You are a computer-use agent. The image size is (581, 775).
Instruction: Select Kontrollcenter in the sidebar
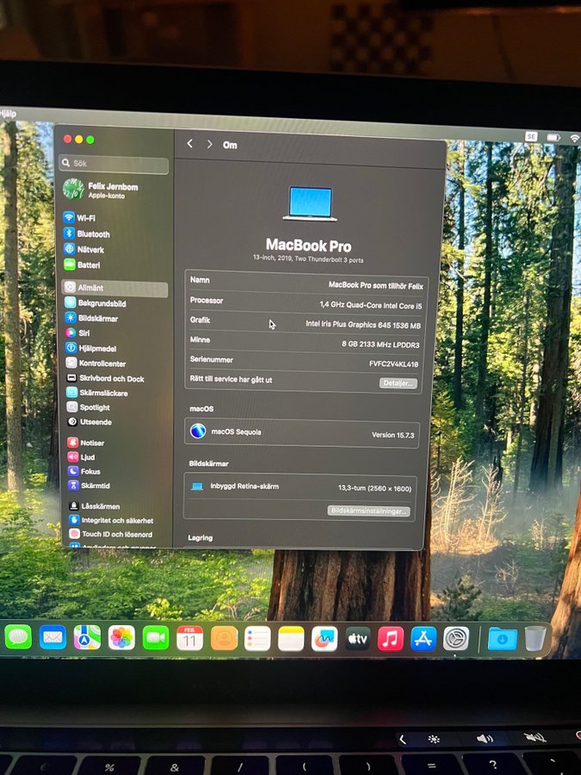tap(102, 363)
